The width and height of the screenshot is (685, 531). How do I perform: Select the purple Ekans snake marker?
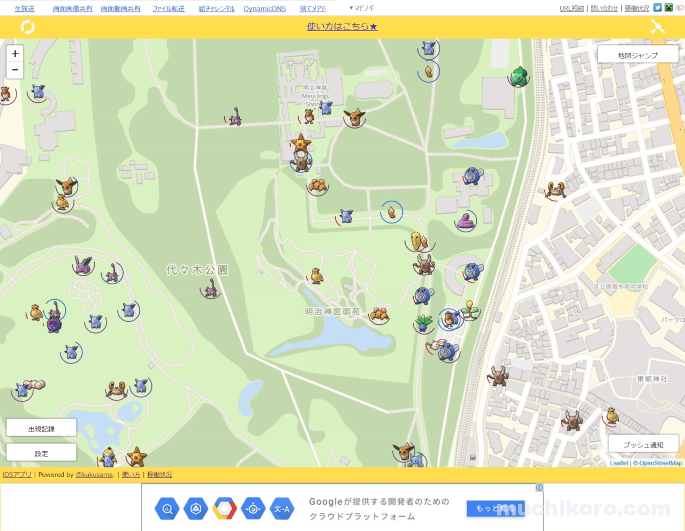pyautogui.click(x=466, y=220)
